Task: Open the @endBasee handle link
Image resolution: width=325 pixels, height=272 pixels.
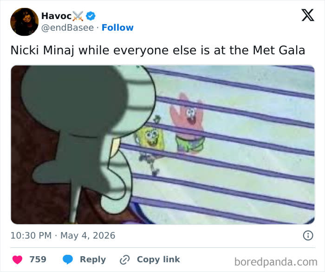Action: tap(68, 28)
